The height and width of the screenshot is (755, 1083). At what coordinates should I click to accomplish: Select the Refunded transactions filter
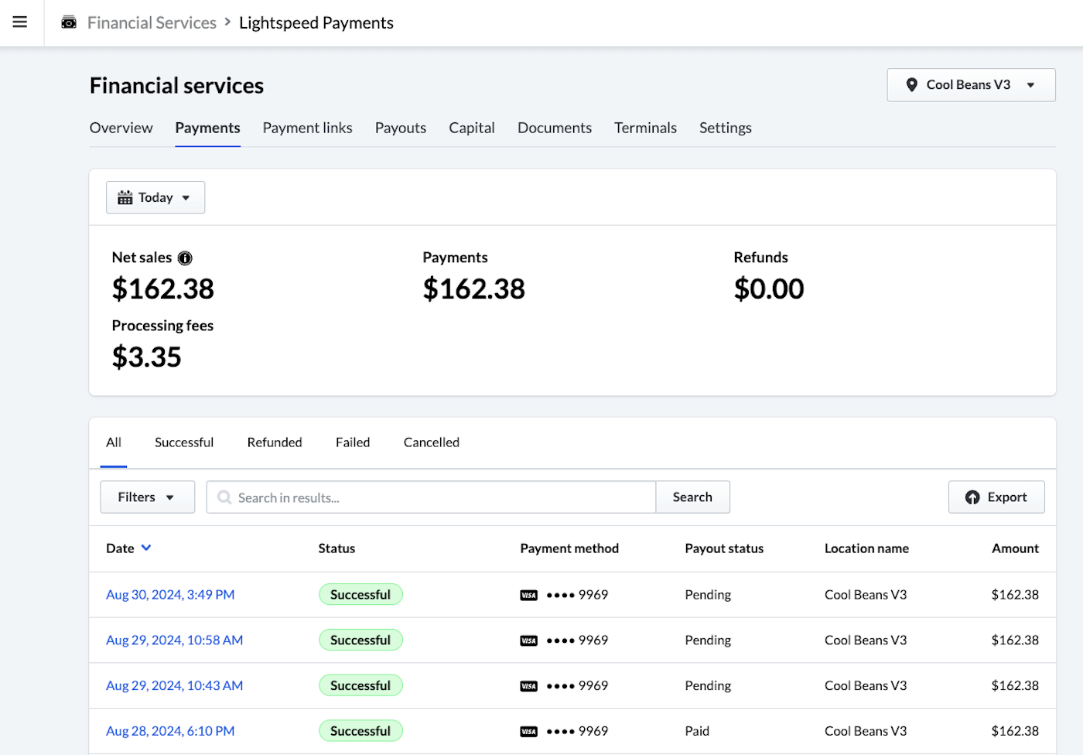pyautogui.click(x=274, y=442)
